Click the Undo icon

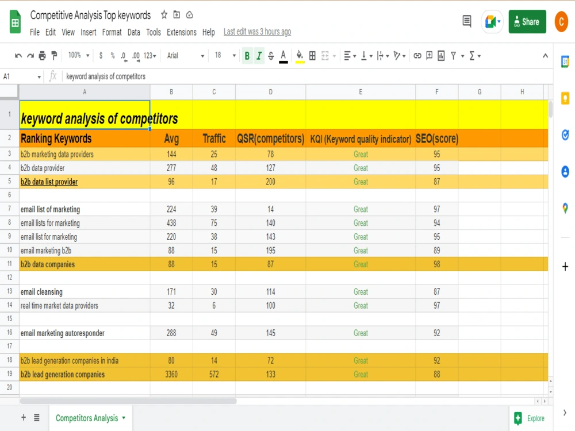pyautogui.click(x=18, y=56)
